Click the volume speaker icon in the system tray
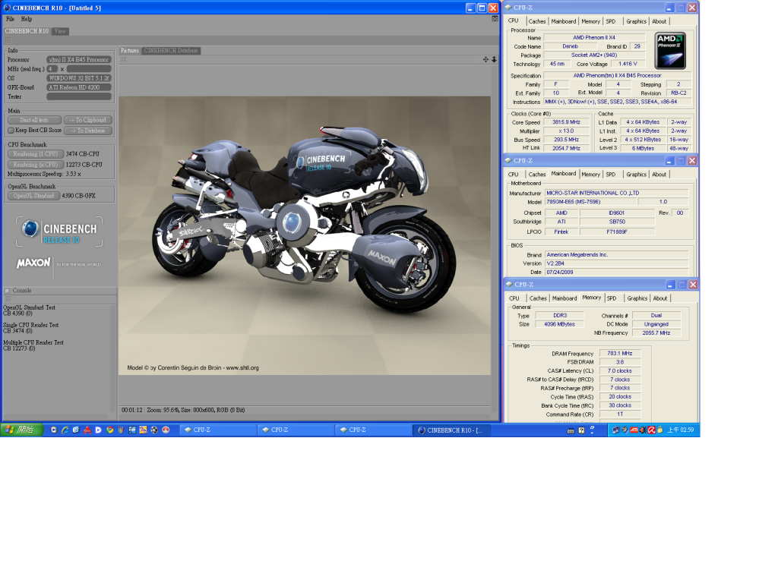This screenshot has width=778, height=583. coord(643,430)
